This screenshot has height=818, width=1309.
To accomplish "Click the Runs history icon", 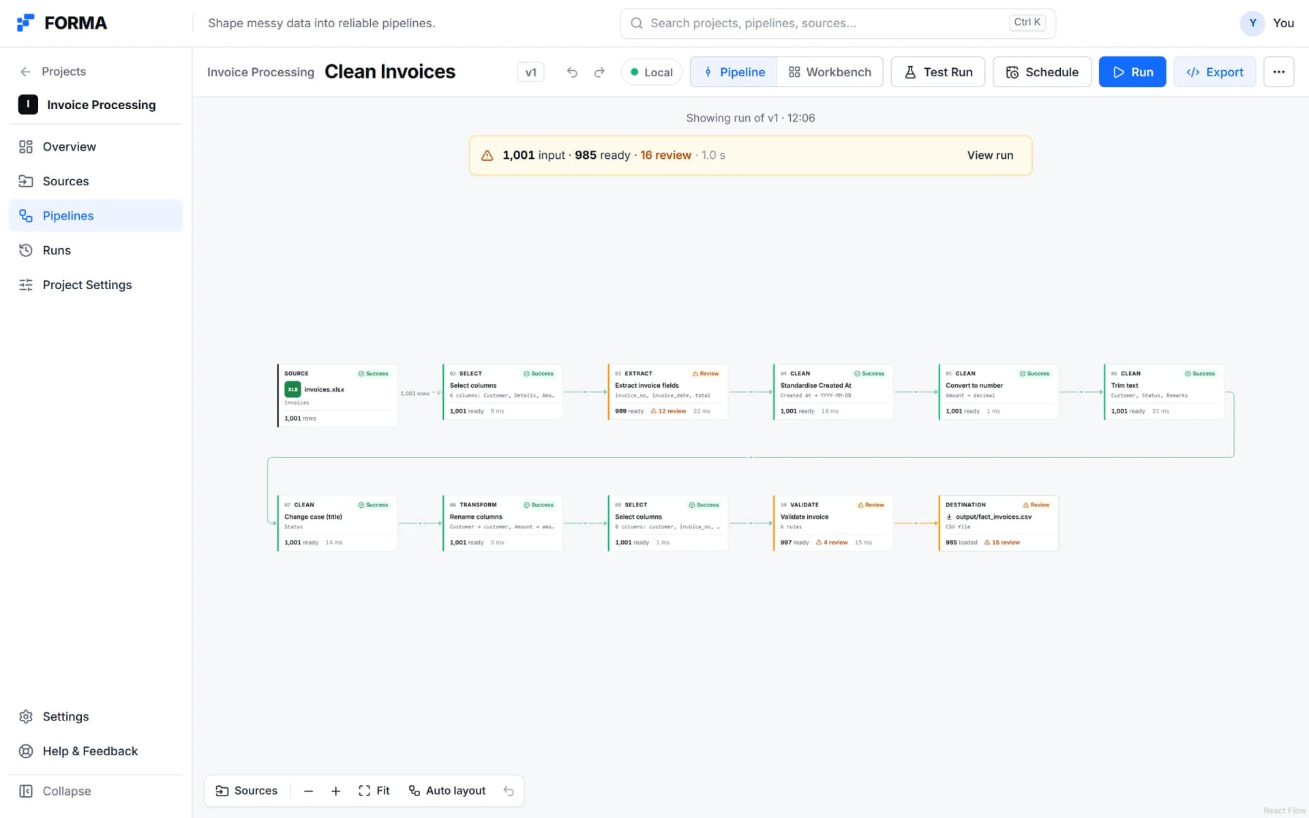I will [x=26, y=250].
